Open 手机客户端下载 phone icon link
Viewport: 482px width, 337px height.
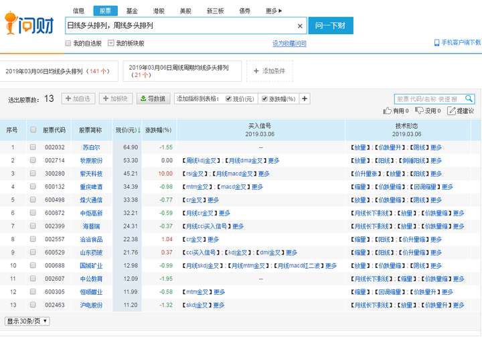click(x=437, y=43)
